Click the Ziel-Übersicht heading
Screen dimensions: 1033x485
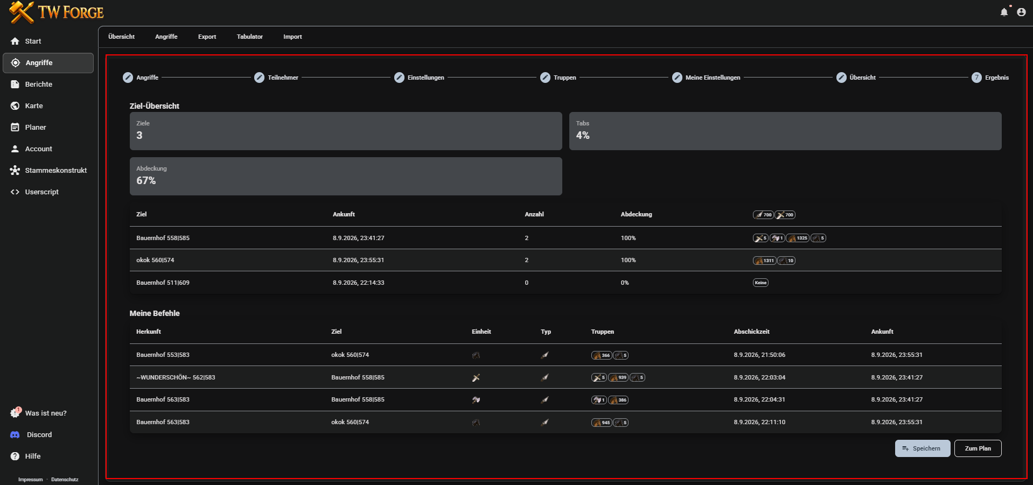click(155, 106)
